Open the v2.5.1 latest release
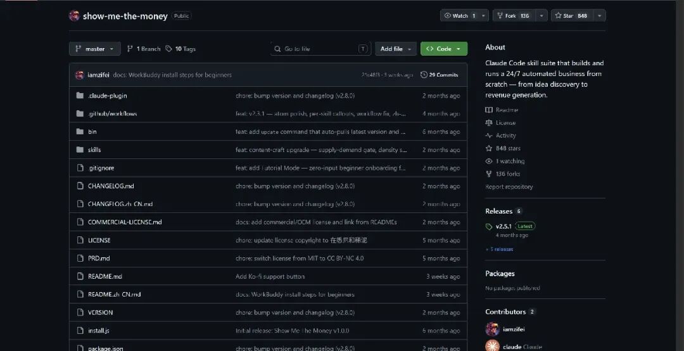This screenshot has height=351, width=684. tap(504, 227)
